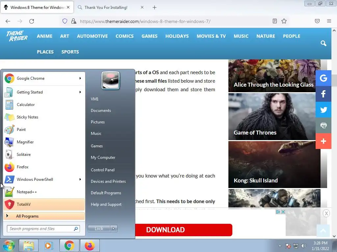This screenshot has width=337, height=252.
Task: Share page on Facebook
Action: (x=323, y=94)
